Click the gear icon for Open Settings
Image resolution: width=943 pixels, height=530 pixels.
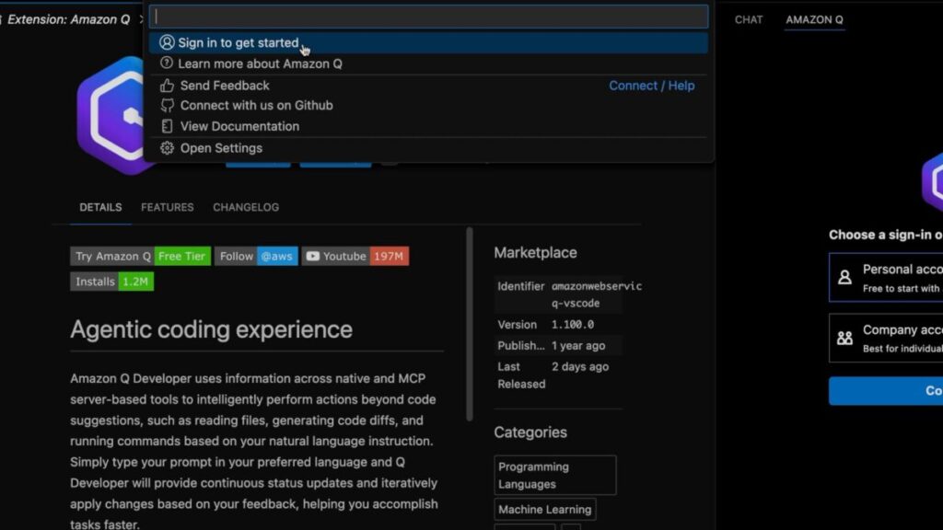pyautogui.click(x=167, y=148)
